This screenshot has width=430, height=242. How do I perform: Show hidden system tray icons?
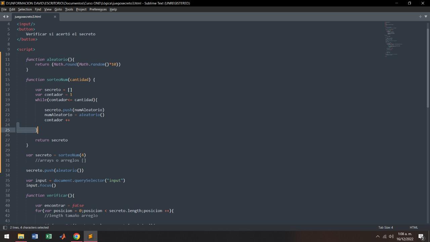tap(378, 237)
